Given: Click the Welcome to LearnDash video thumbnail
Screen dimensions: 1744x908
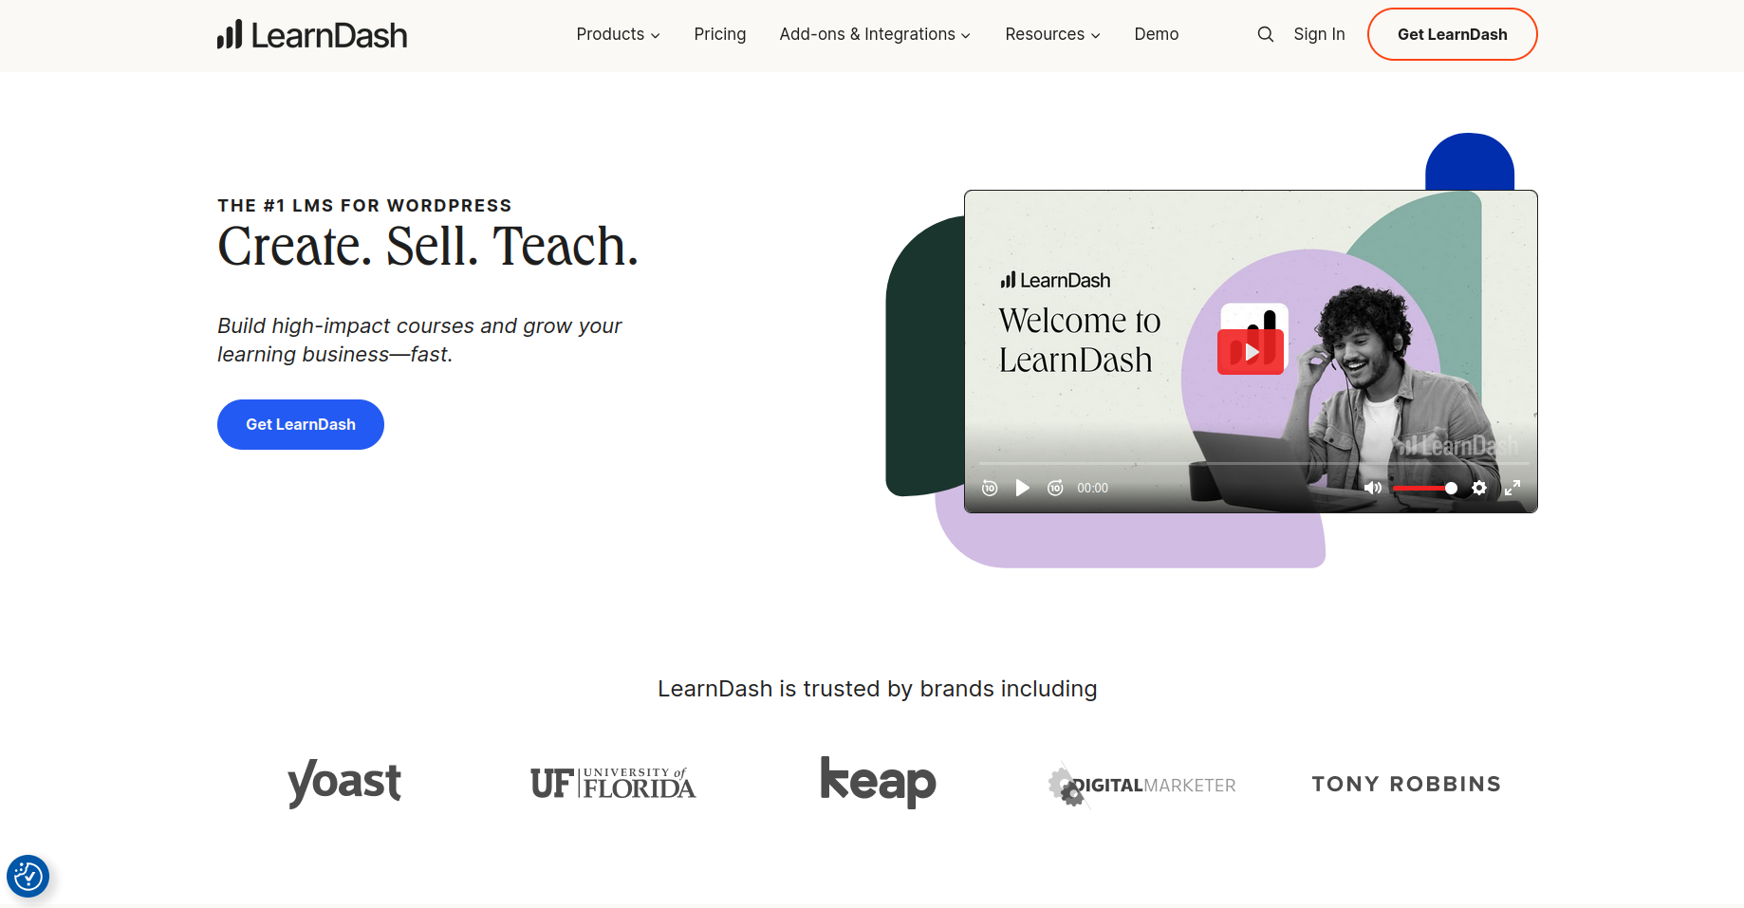Looking at the screenshot, I should (1251, 351).
